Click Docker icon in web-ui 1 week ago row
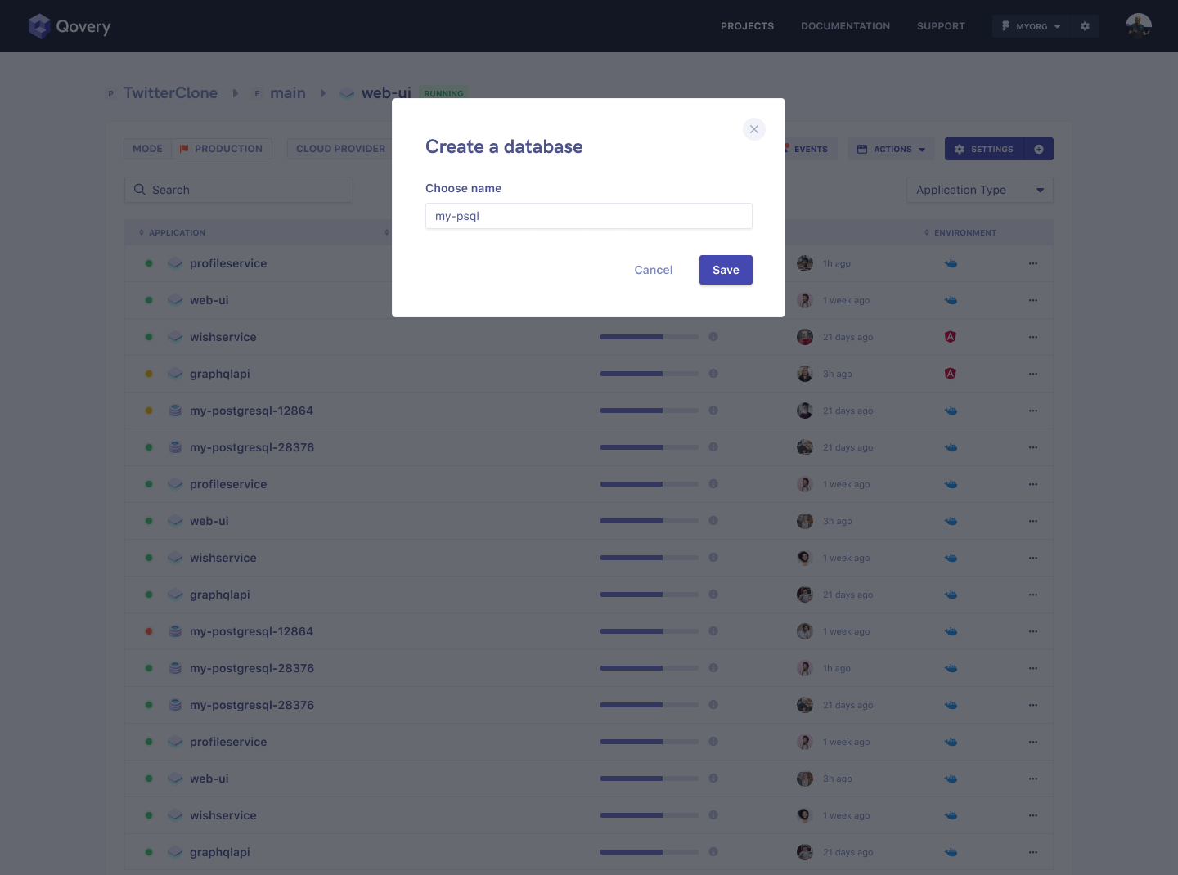The width and height of the screenshot is (1178, 875). [x=951, y=300]
